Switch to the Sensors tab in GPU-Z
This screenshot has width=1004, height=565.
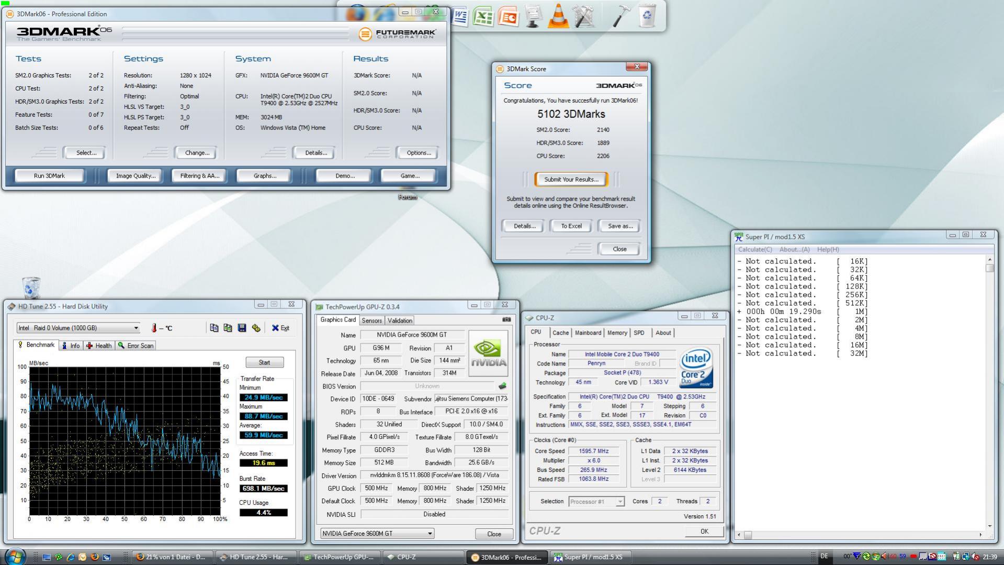[371, 320]
